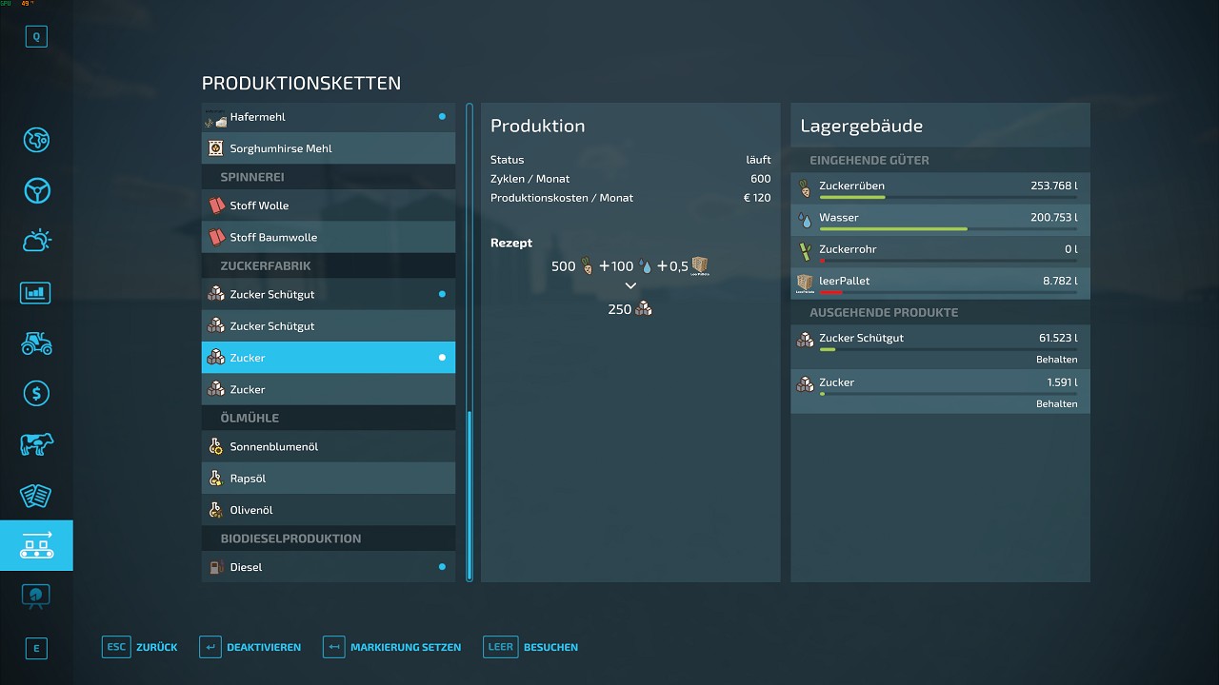This screenshot has height=685, width=1219.
Task: Click the Deaktivieren button
Action: [250, 647]
